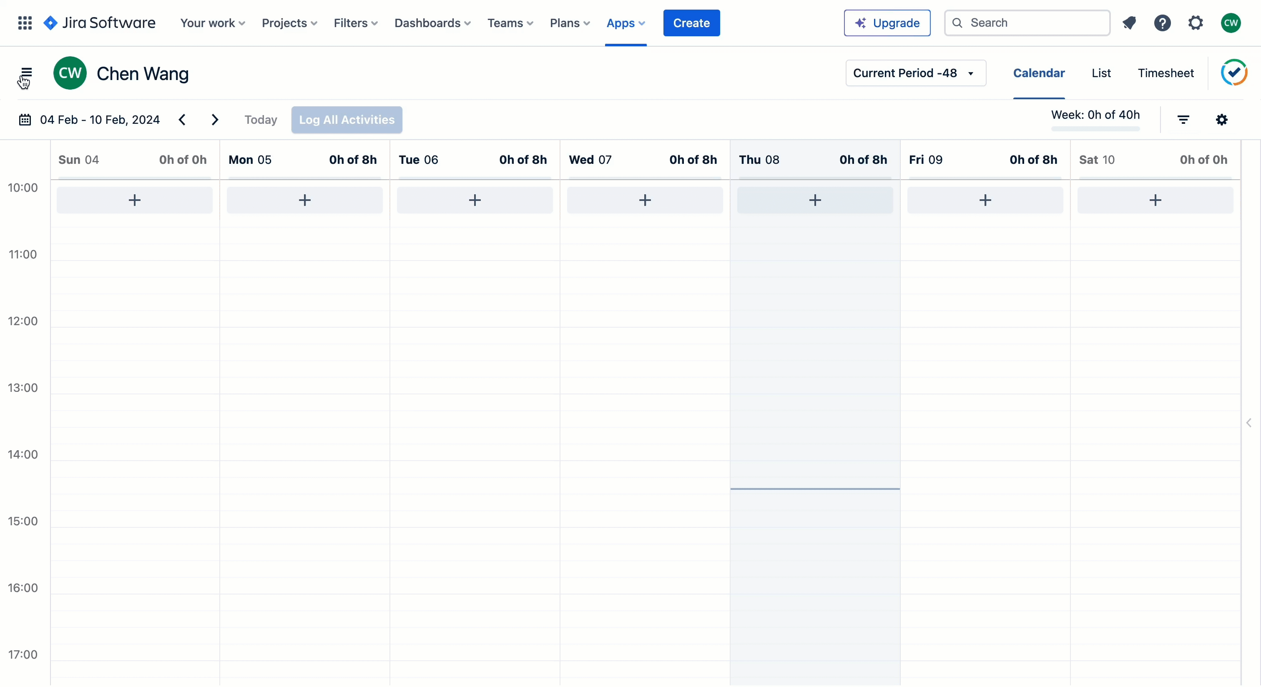The width and height of the screenshot is (1261, 687).
Task: Toggle the sidebar hamburger menu
Action: 26,73
